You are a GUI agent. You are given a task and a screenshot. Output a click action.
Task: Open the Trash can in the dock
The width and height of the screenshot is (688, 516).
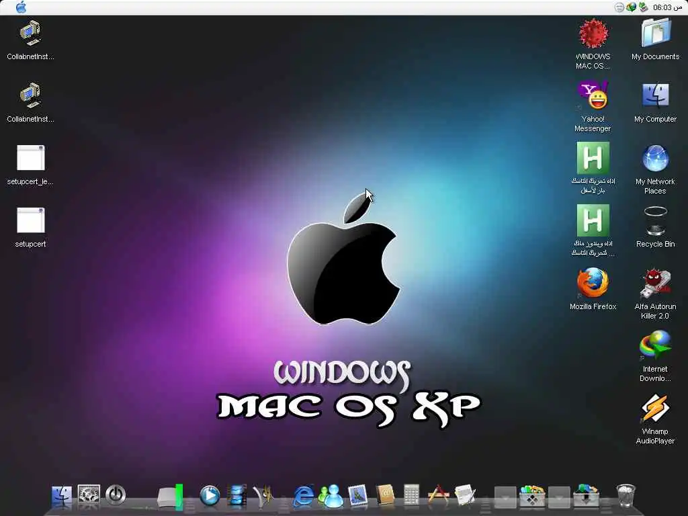tap(626, 496)
